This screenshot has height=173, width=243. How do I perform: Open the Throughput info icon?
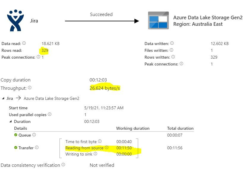pos(30,88)
